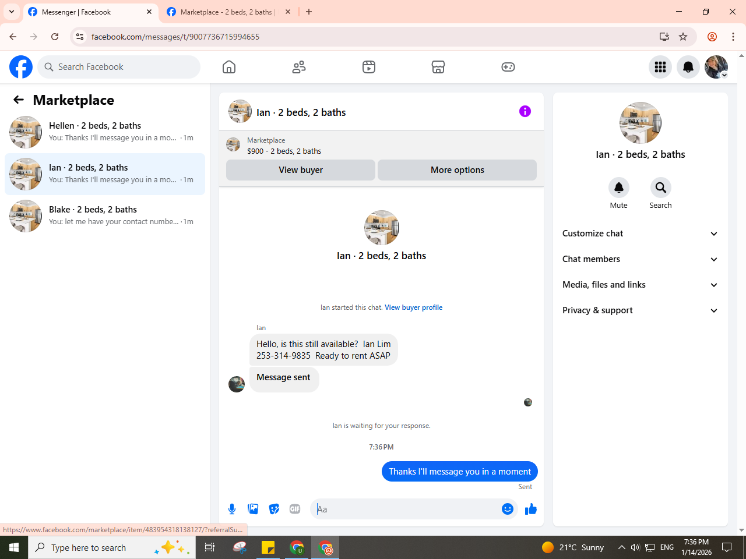Open the emoji picker smiley
This screenshot has width=746, height=559.
(508, 509)
